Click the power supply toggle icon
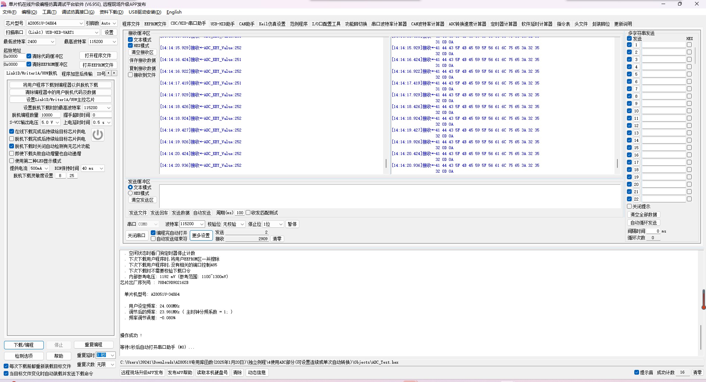The height and width of the screenshot is (382, 706). coord(97,135)
